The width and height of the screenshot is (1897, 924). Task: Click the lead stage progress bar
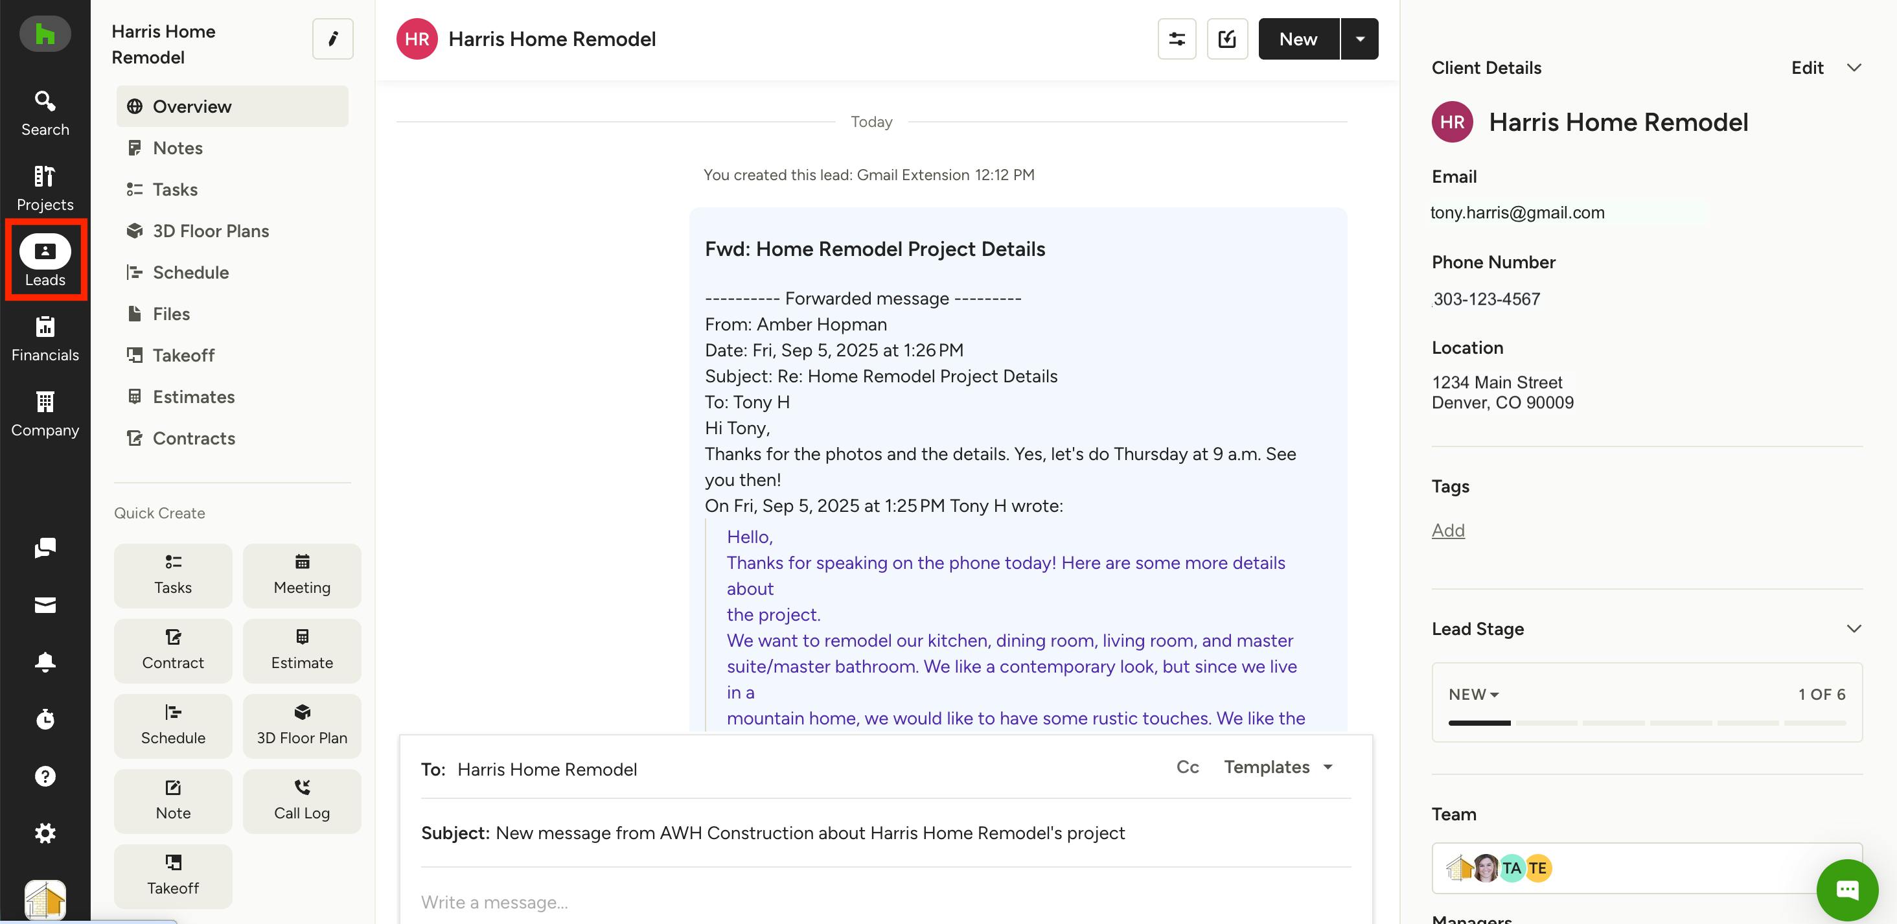[x=1646, y=723]
